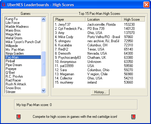The image size is (151, 124).
Task: Sort by the Player column header
Action: pos(69,19)
